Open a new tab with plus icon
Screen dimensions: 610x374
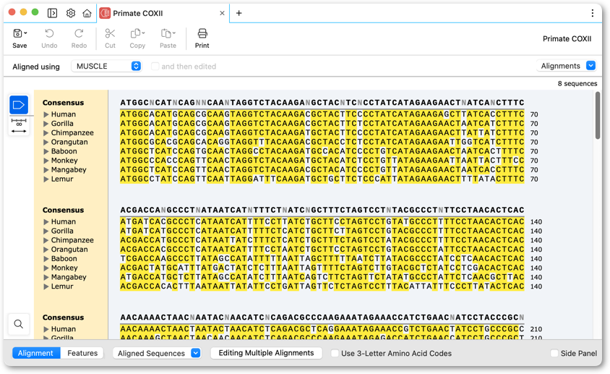coord(239,13)
